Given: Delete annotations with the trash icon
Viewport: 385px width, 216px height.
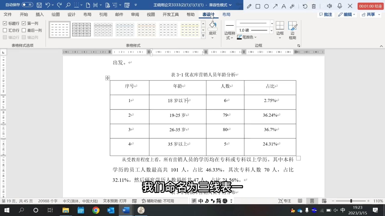Looking at the screenshot, I should coord(314,6).
